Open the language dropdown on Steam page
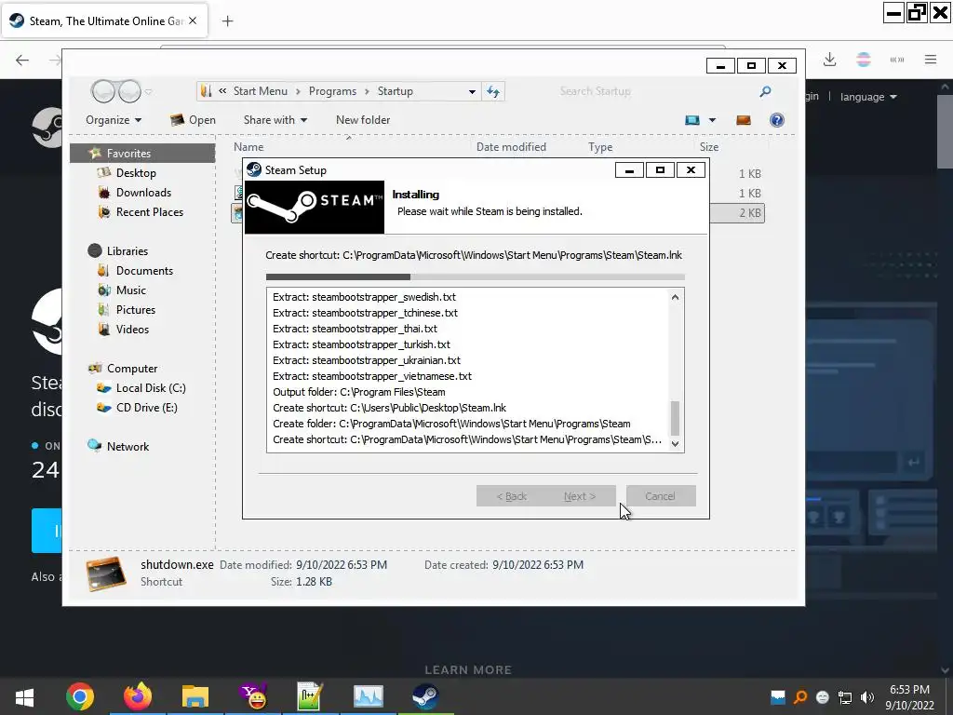 coord(868,97)
